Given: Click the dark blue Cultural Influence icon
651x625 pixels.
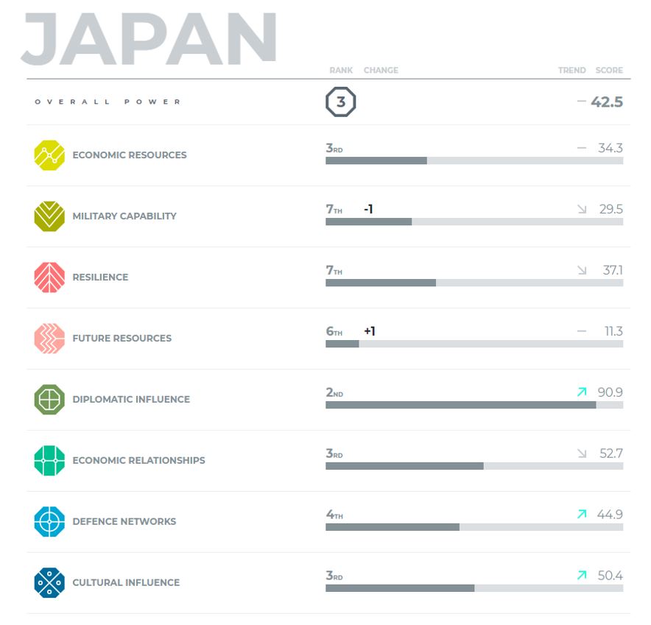Looking at the screenshot, I should 49,582.
